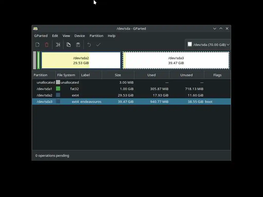Screen dimensions: 263x197
Task: Click the endeavouros label cell
Action: coord(91,102)
